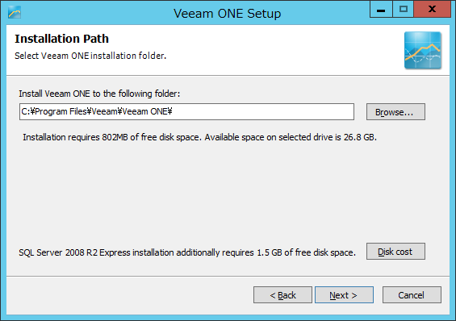Place the cursor after "Veeam ONE¥" in the path
456x321 pixels.
(173, 111)
